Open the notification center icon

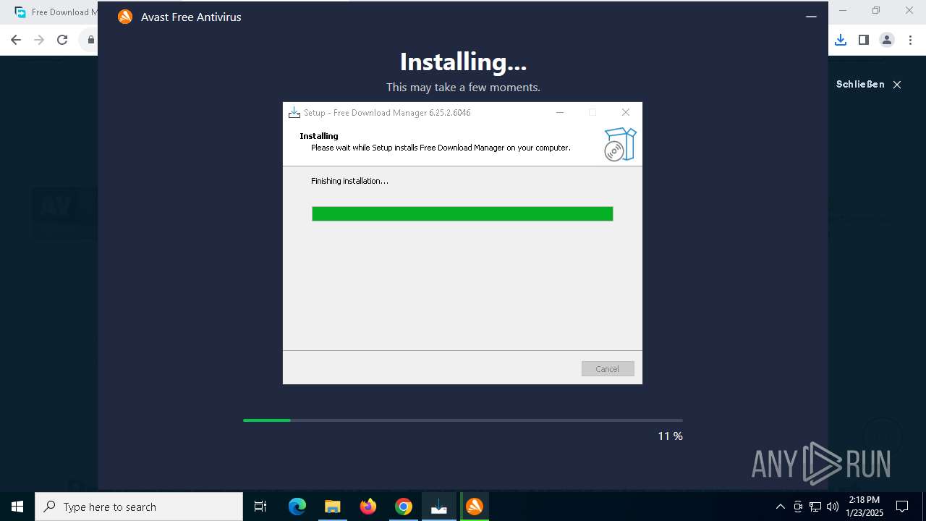point(902,507)
